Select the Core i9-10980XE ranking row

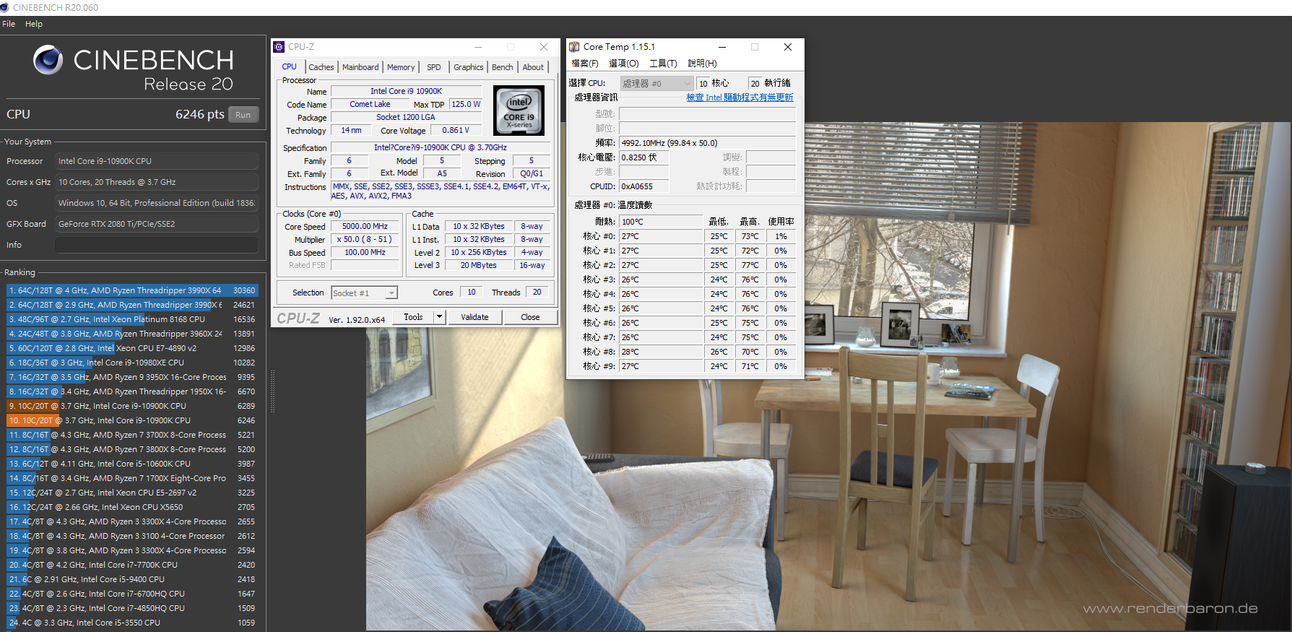click(x=132, y=363)
